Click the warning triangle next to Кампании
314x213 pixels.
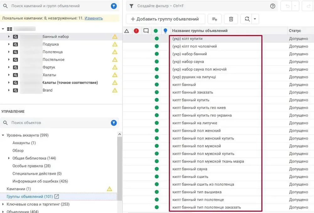pos(109,189)
